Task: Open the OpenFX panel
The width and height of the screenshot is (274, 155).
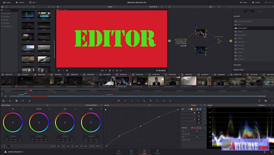Action: click(256, 3)
